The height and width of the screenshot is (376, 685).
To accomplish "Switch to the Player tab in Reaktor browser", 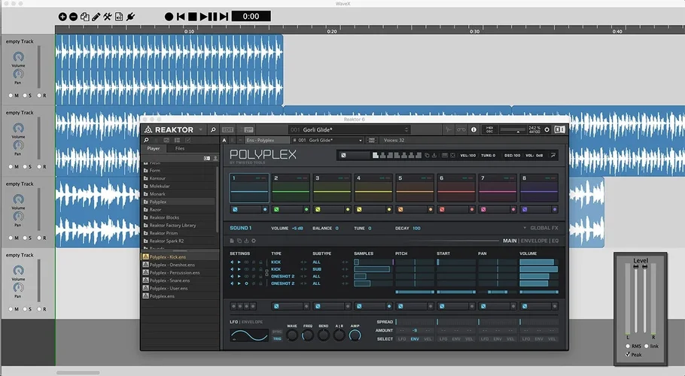I will [x=154, y=148].
